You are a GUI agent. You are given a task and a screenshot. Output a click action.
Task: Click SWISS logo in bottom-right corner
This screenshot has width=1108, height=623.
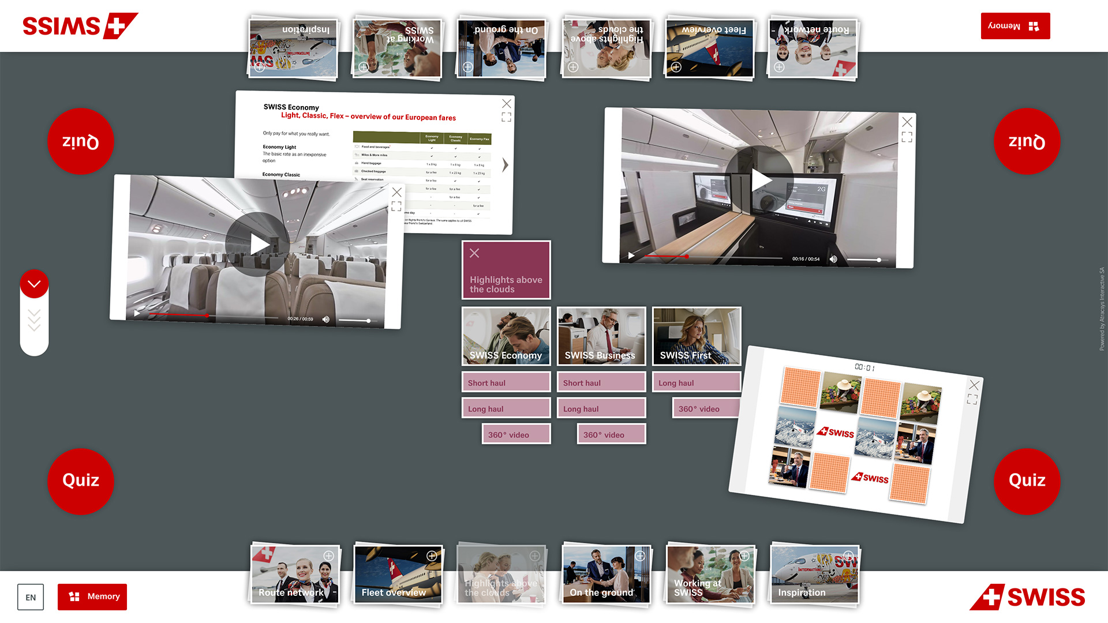(1027, 597)
